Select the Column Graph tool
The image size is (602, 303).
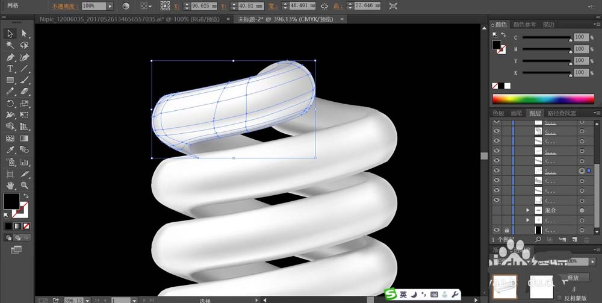pyautogui.click(x=24, y=162)
